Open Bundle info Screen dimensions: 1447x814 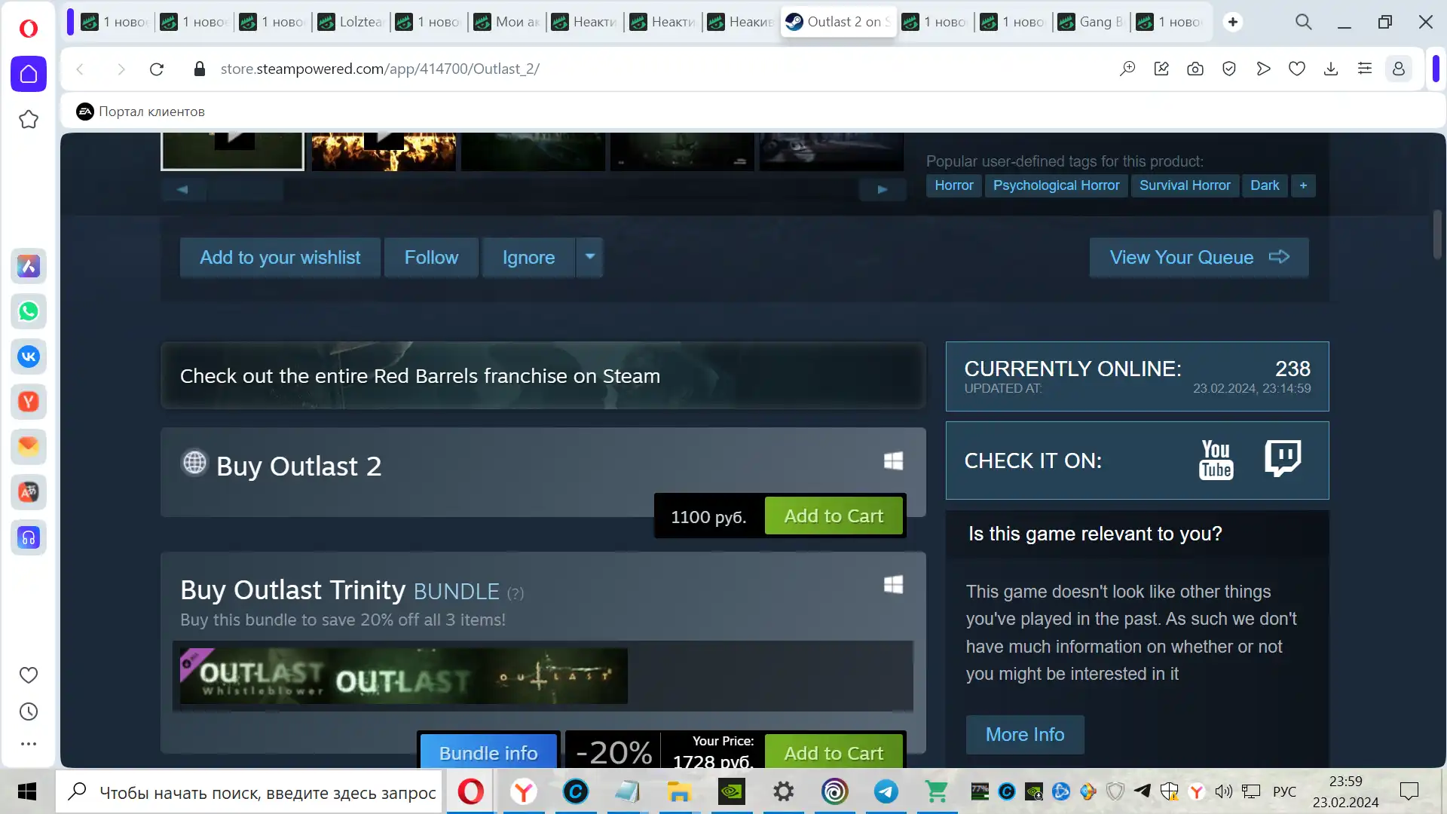point(488,752)
